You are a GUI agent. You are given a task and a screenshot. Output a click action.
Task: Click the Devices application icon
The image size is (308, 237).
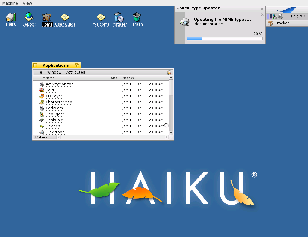(42, 126)
